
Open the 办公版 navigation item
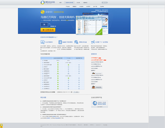coord(78,3)
